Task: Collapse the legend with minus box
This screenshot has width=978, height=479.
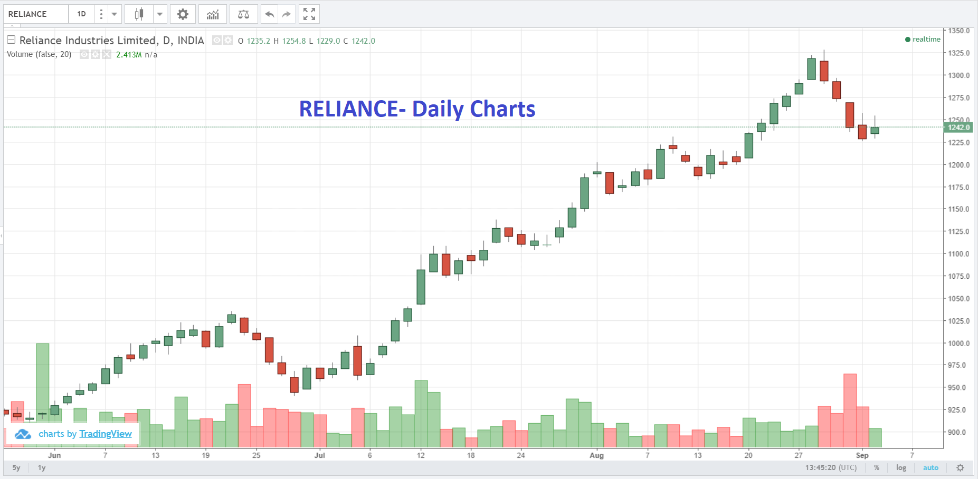Action: 11,40
